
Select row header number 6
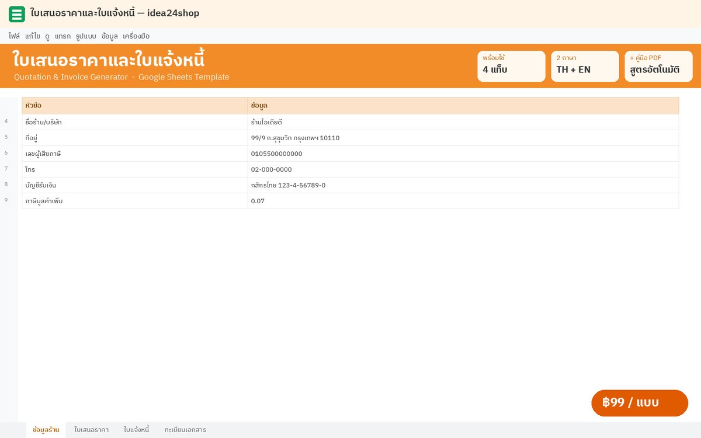pyautogui.click(x=6, y=152)
